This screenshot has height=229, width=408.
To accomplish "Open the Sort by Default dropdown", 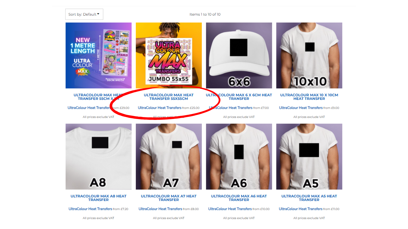I will tap(84, 14).
